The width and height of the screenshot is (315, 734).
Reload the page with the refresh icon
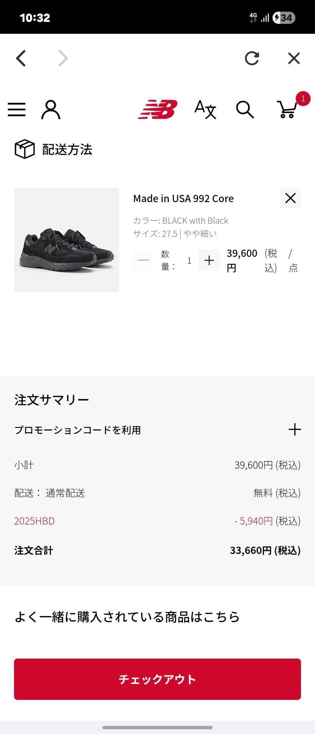252,58
